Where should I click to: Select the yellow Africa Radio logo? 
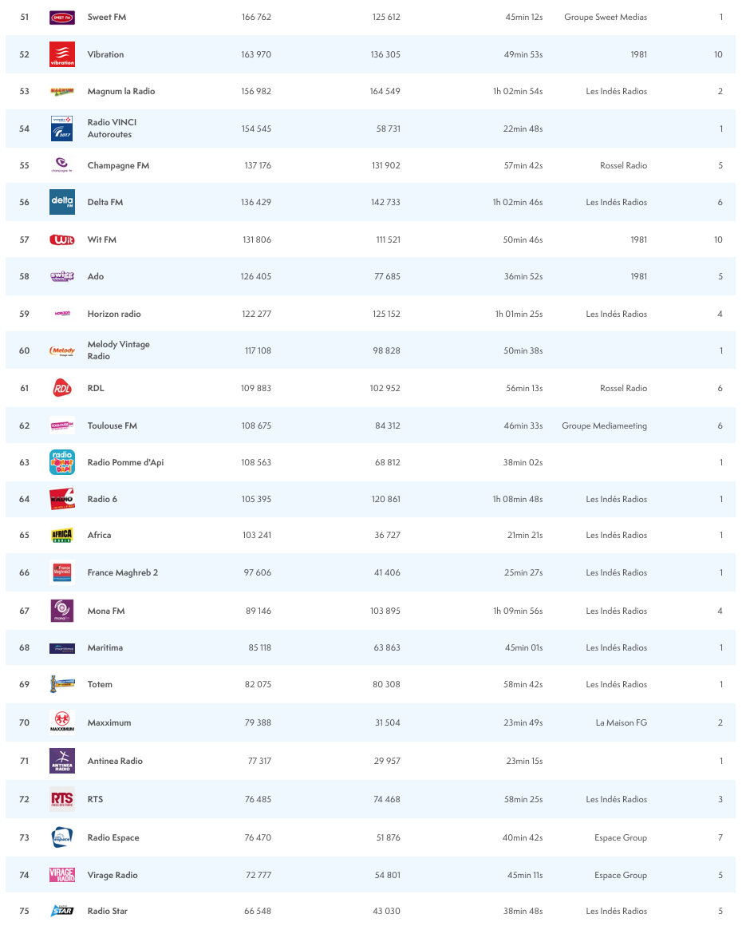62,535
